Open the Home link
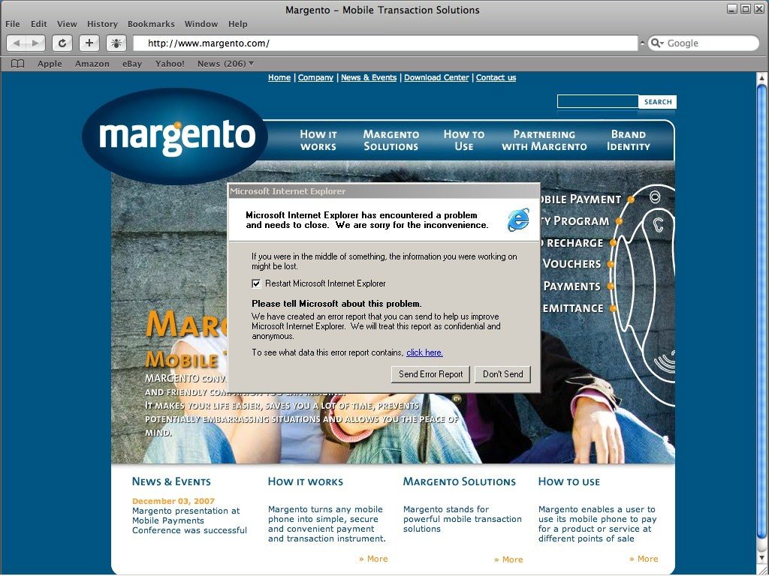Viewport: 769px width, 576px height. pos(279,77)
